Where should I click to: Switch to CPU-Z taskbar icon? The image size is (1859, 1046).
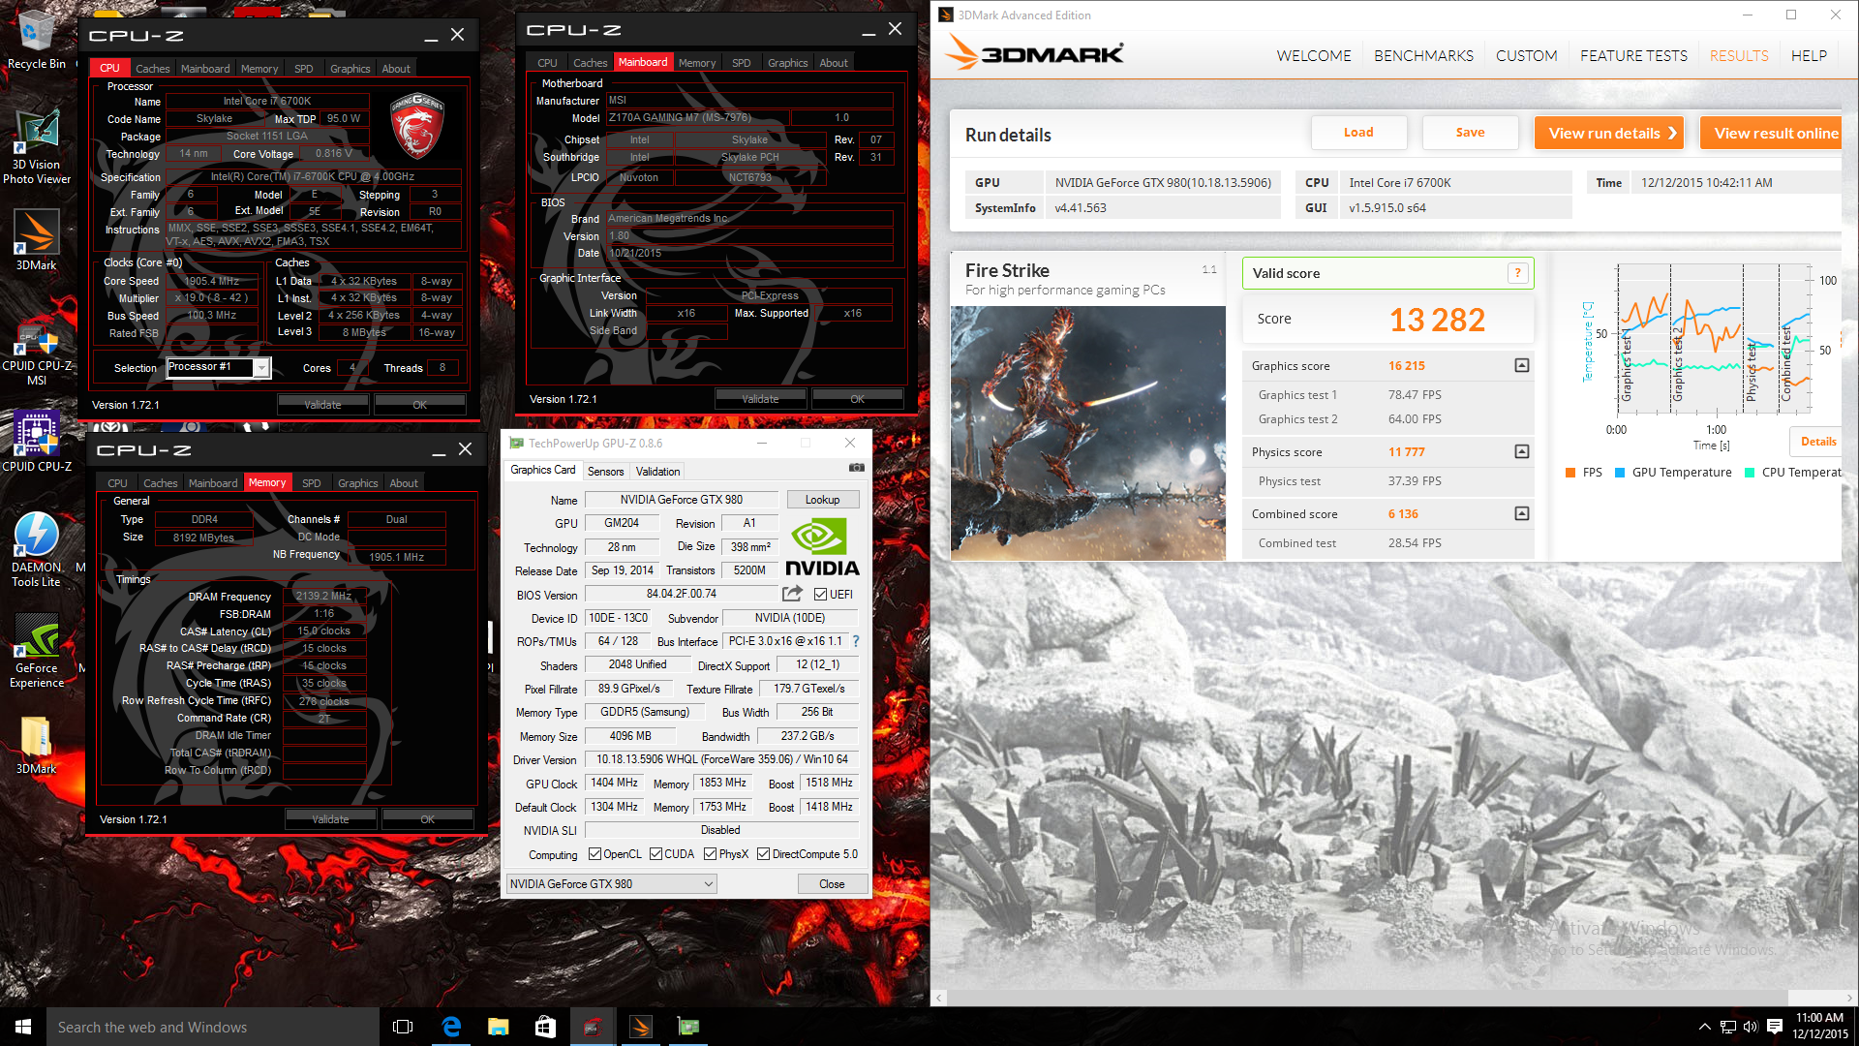tap(593, 1027)
